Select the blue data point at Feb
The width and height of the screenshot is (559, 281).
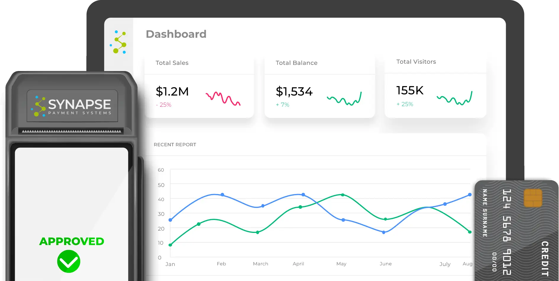pos(222,195)
